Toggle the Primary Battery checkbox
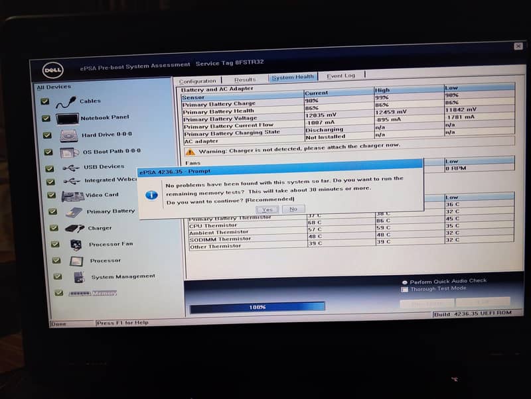Image resolution: width=531 pixels, height=399 pixels. click(52, 211)
